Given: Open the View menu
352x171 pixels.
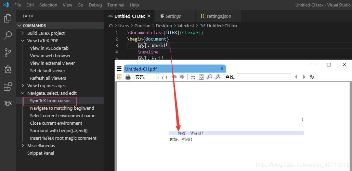Looking at the screenshot, I should (67, 5).
